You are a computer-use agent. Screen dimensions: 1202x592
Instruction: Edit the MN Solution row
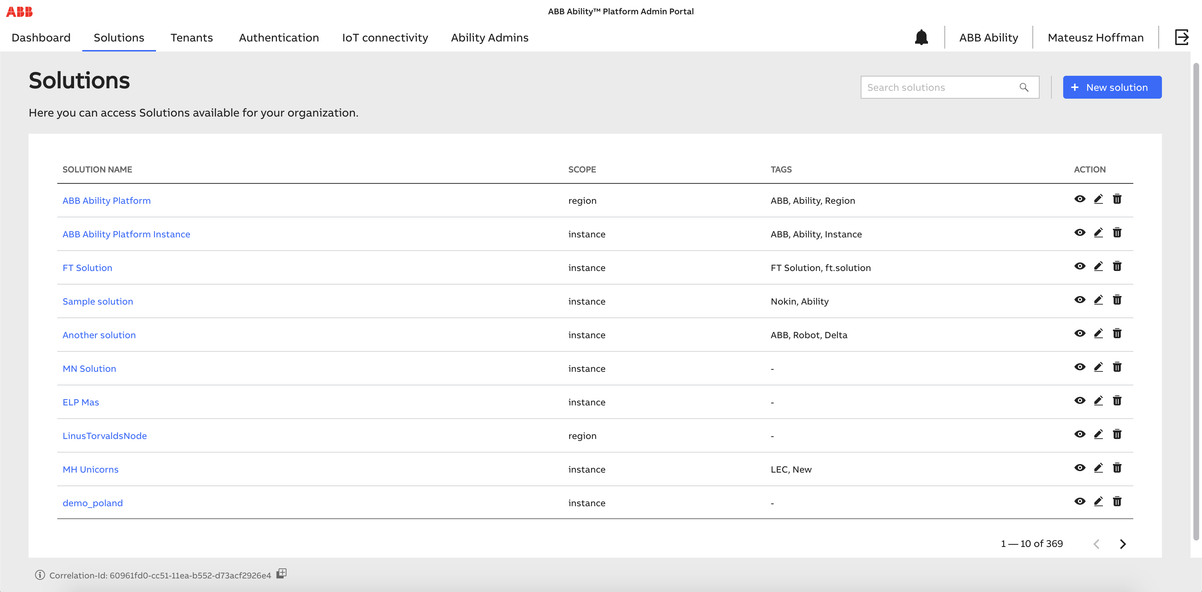point(1098,367)
